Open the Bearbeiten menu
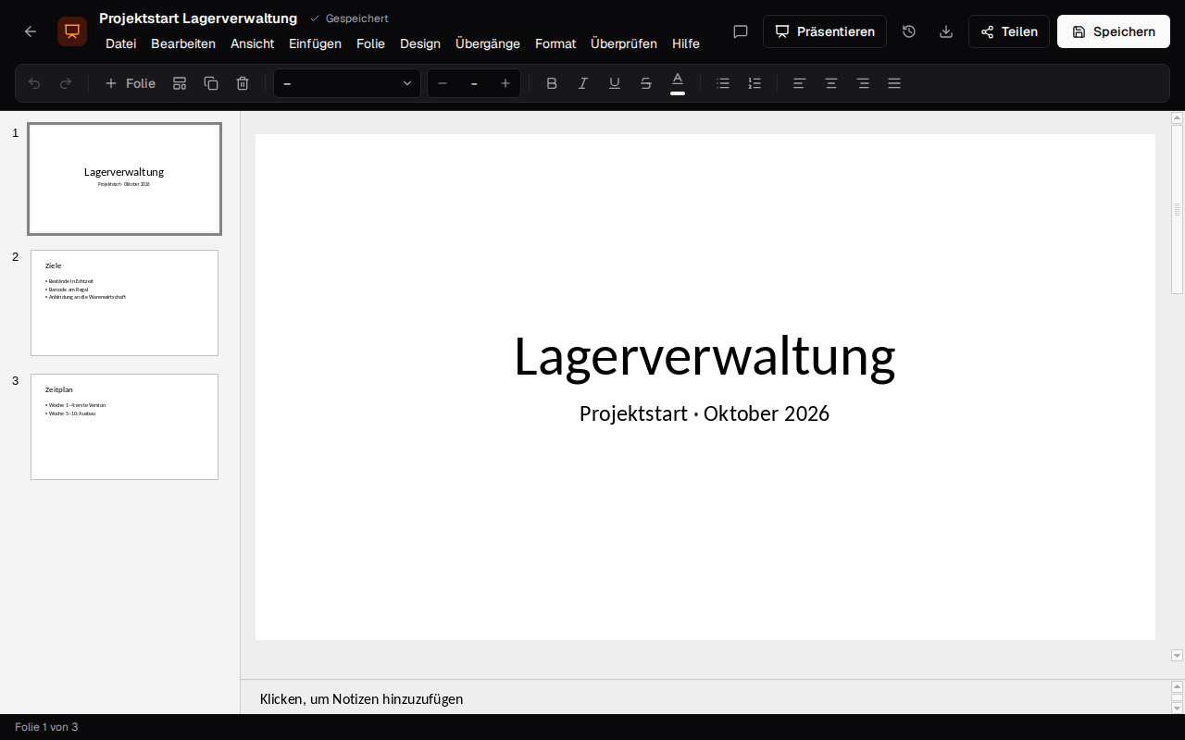Viewport: 1185px width, 740px height. [x=183, y=43]
